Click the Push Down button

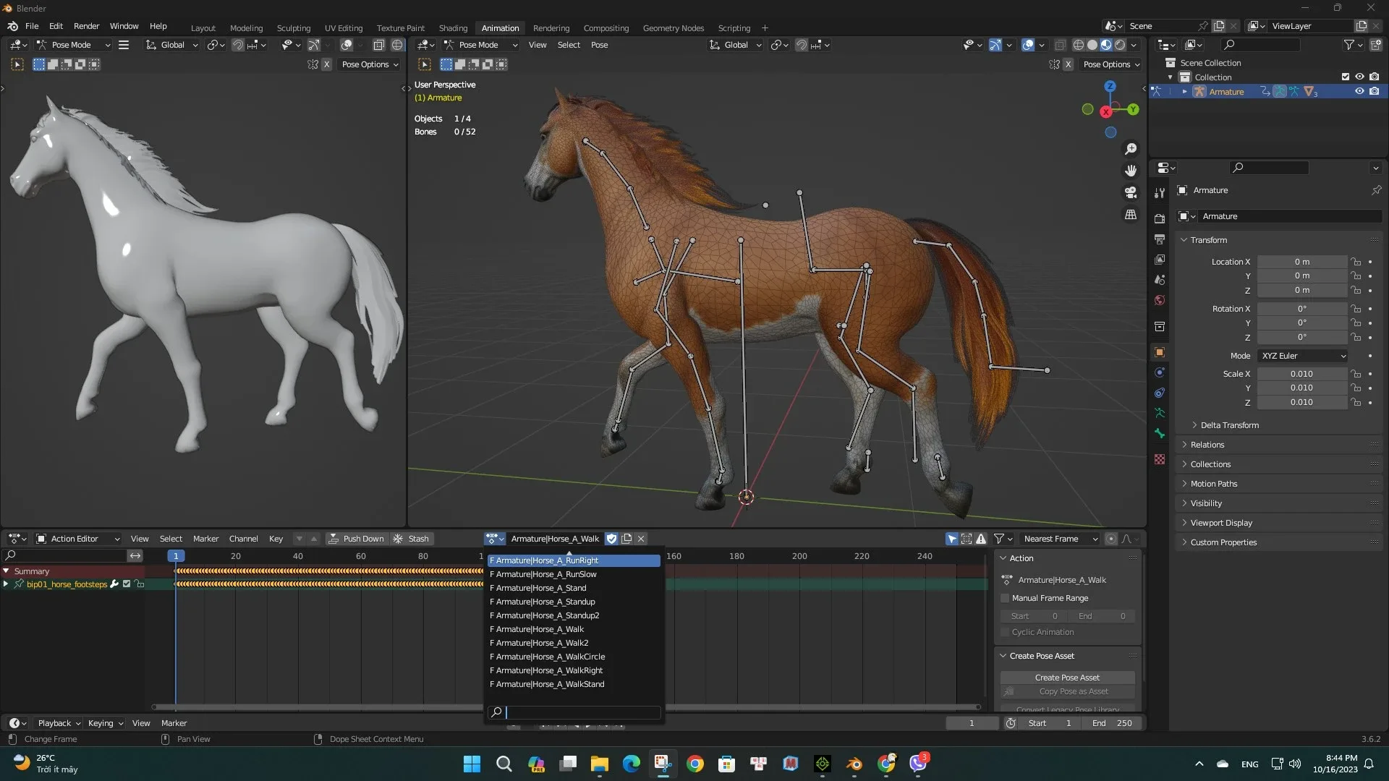click(356, 539)
